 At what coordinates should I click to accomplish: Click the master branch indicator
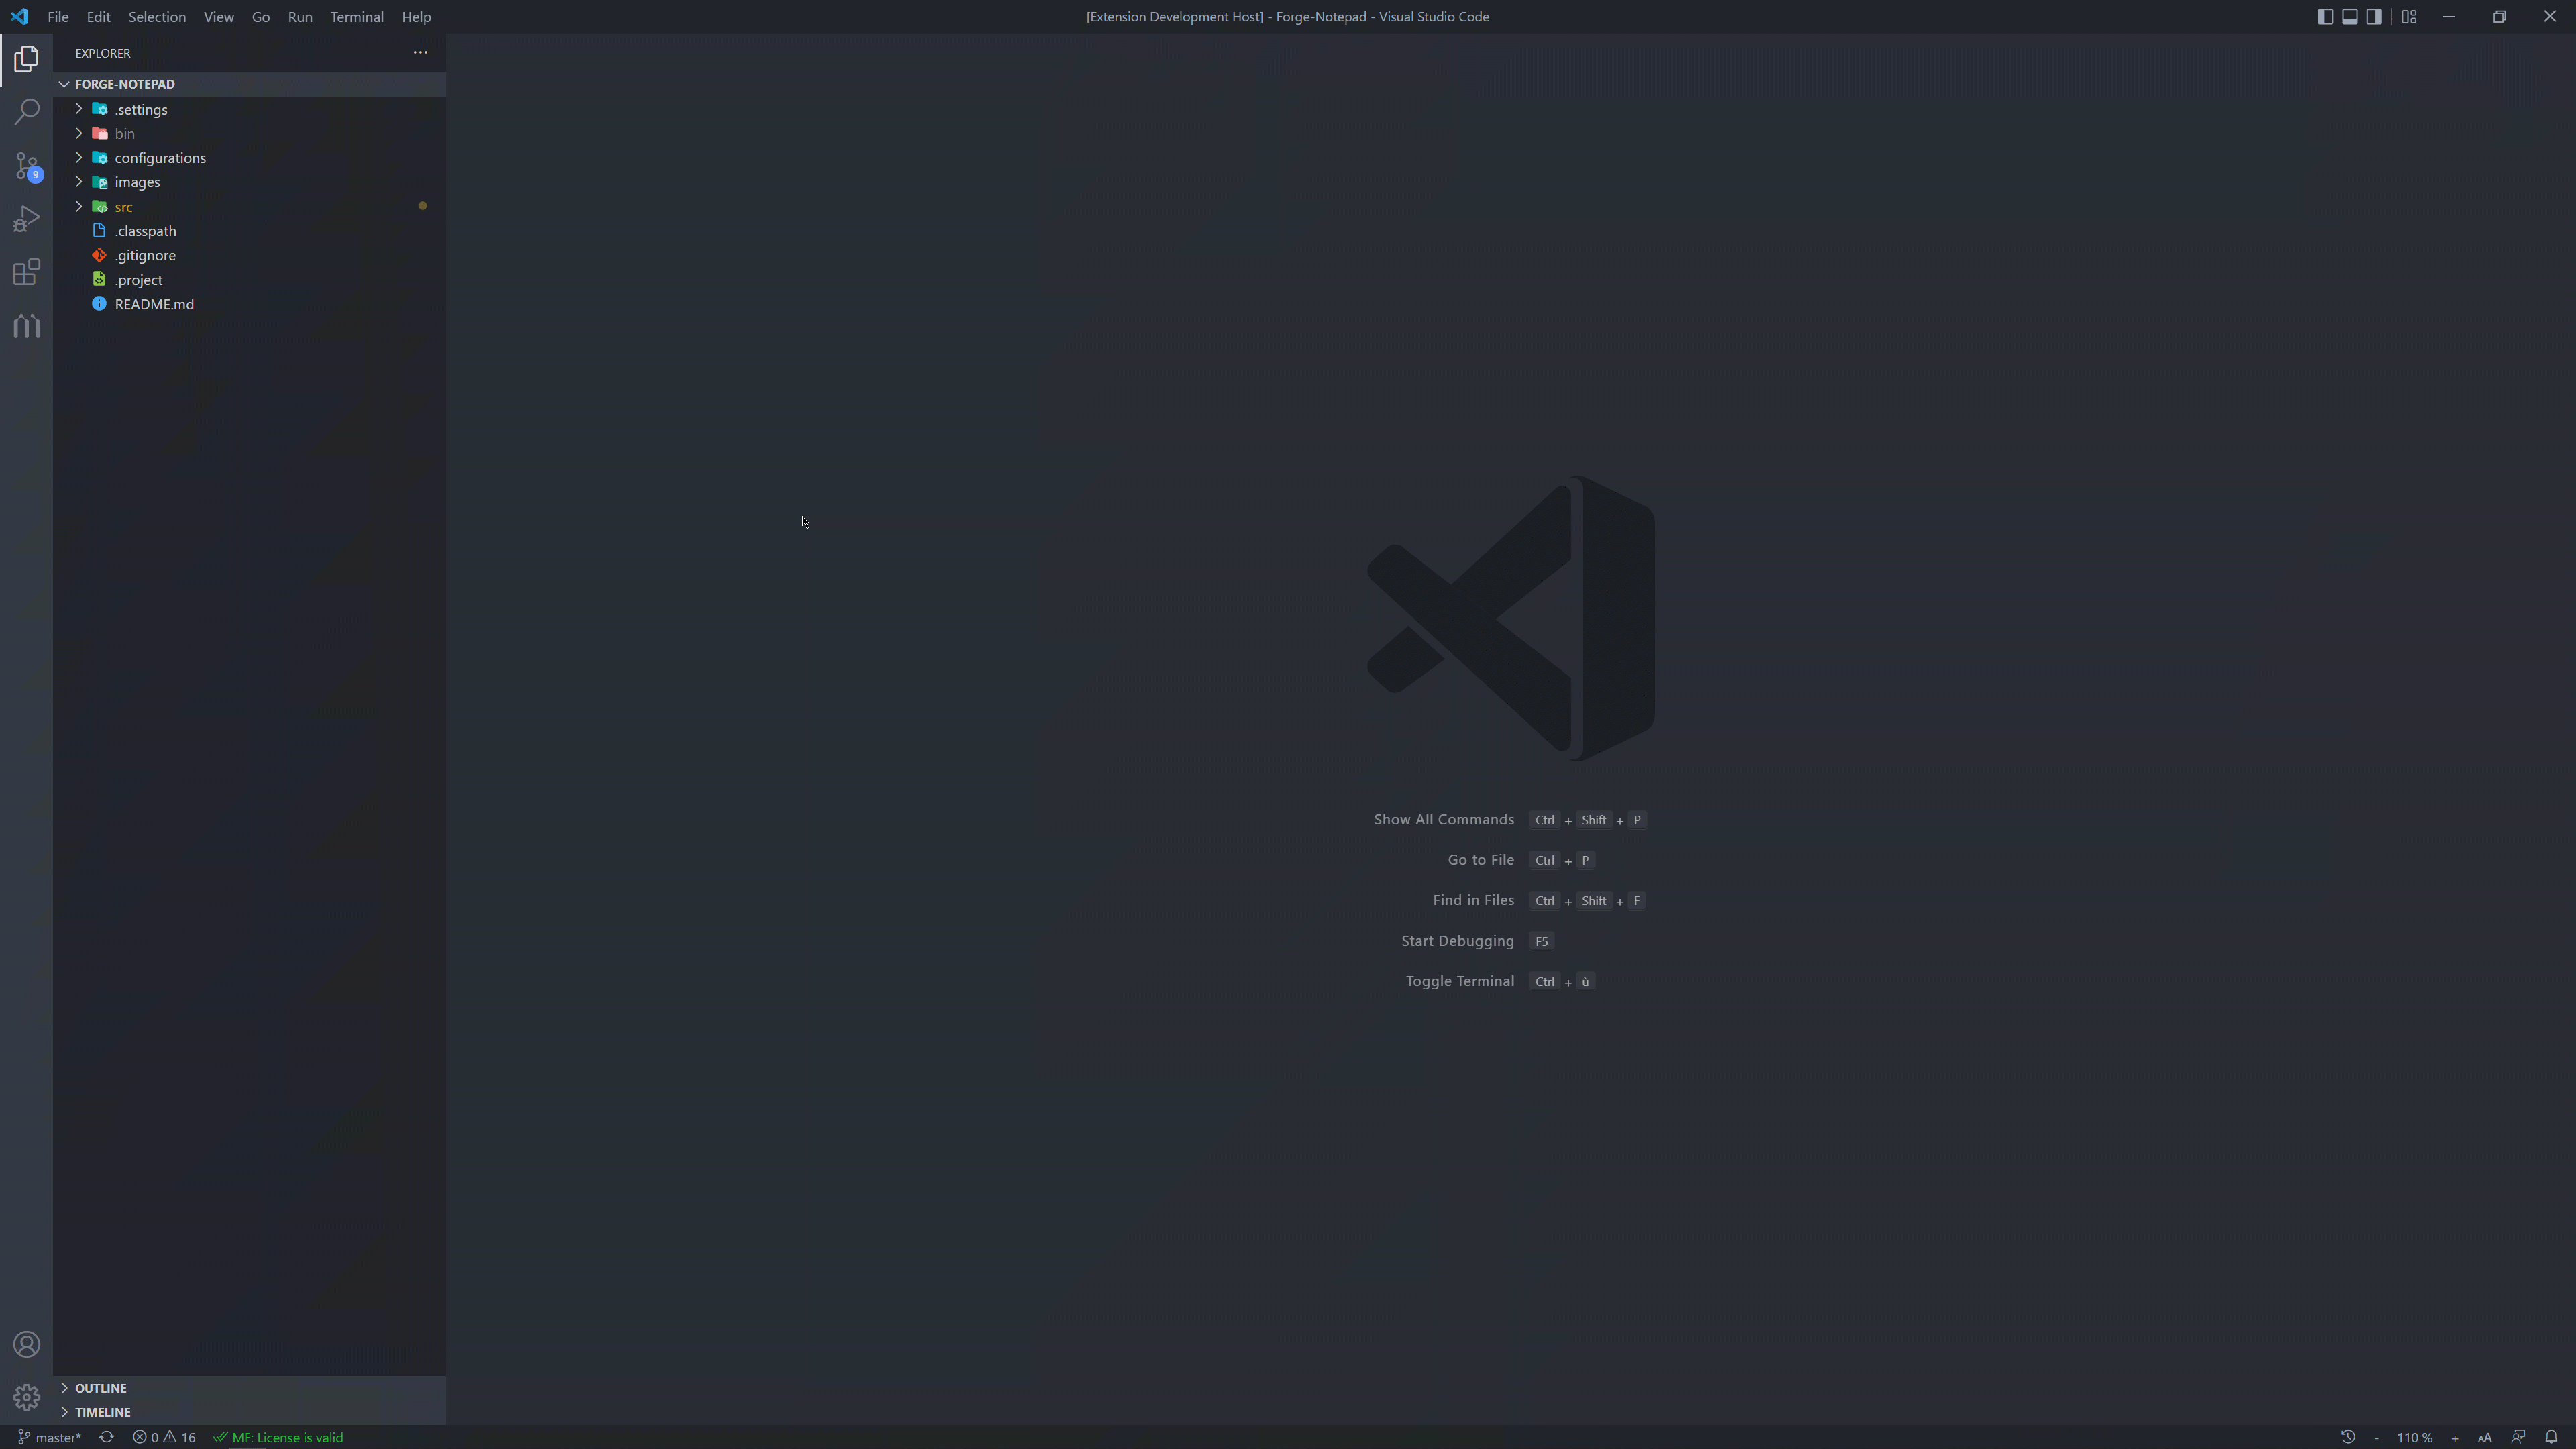point(50,1437)
